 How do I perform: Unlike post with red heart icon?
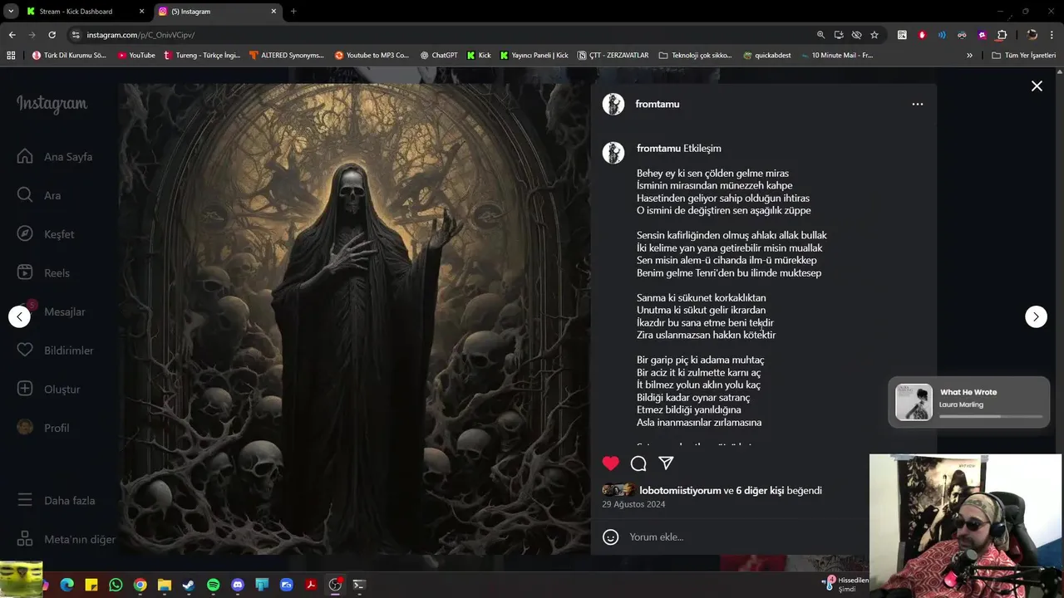point(611,463)
